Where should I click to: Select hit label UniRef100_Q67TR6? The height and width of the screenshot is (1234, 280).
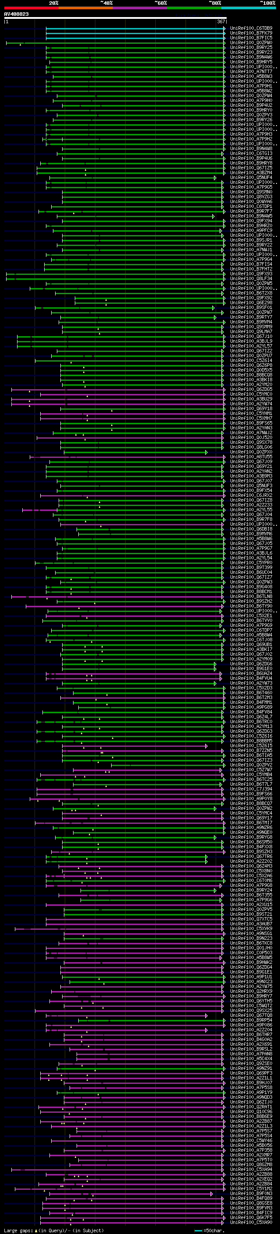click(x=251, y=857)
